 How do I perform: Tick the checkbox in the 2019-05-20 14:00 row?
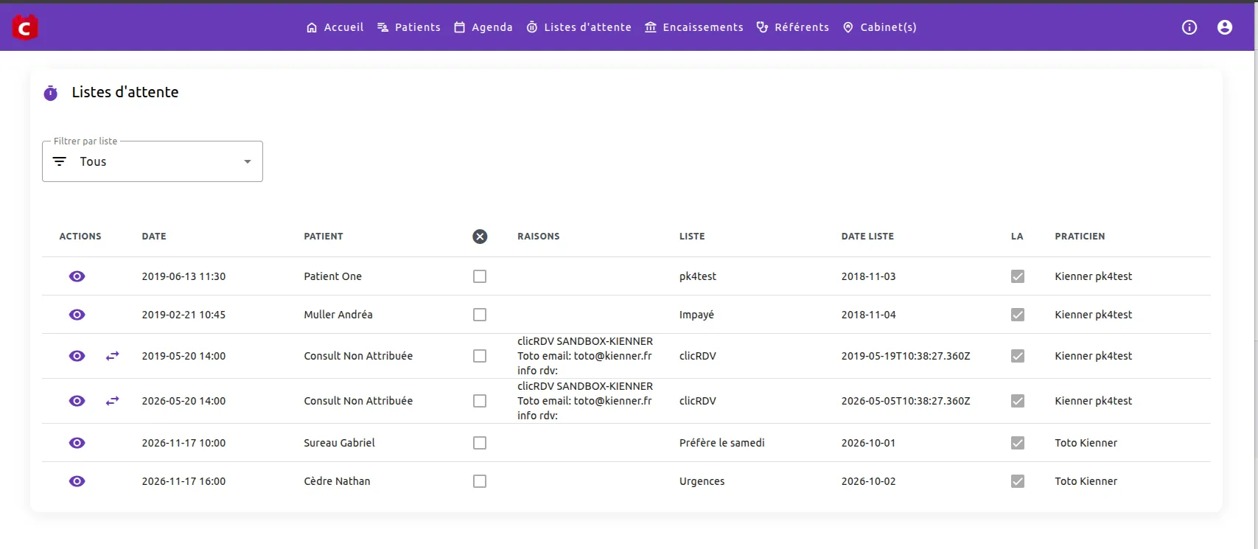480,356
